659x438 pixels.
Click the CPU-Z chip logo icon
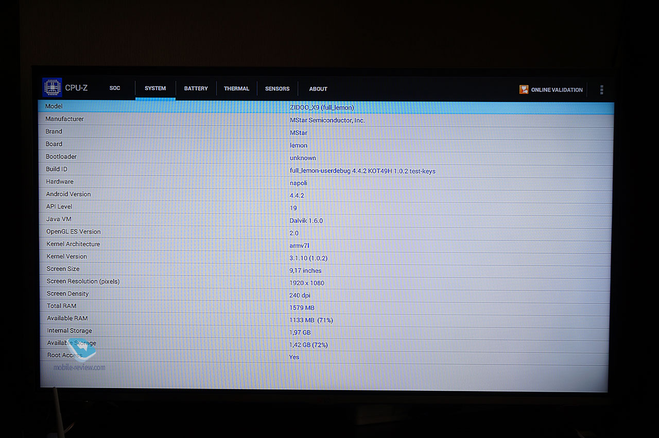coord(52,87)
